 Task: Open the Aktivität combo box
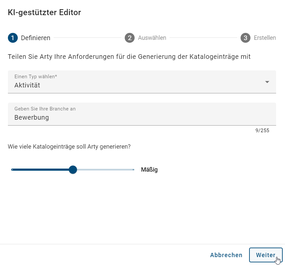[x=142, y=82]
